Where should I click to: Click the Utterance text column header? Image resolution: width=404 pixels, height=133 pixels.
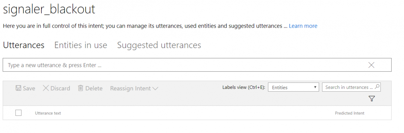48,113
